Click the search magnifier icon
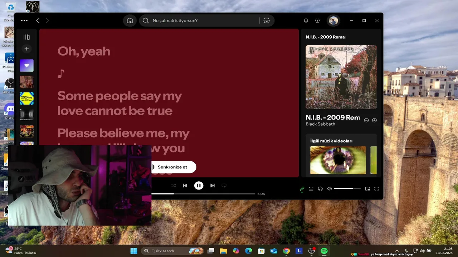Image resolution: width=458 pixels, height=257 pixels. (146, 20)
